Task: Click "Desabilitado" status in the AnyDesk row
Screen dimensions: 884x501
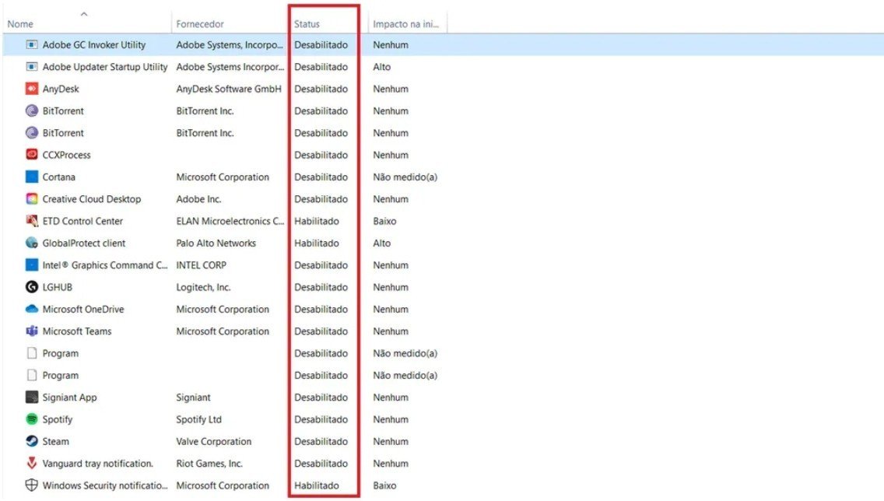Action: [321, 89]
